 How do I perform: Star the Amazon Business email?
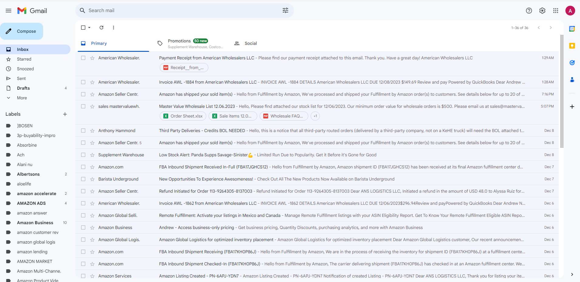(x=92, y=227)
